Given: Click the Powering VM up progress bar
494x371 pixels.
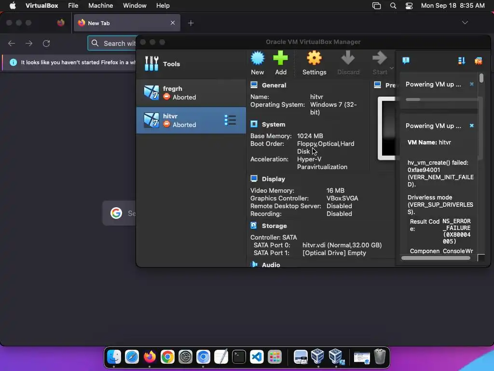Looking at the screenshot, I should tap(441, 100).
